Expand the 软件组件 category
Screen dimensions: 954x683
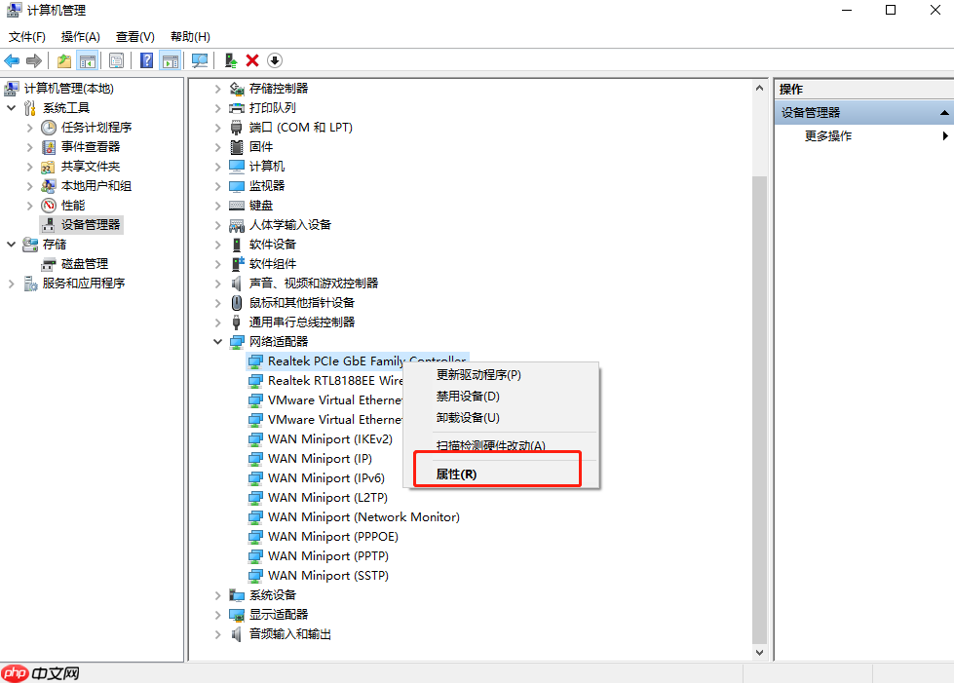[x=218, y=264]
